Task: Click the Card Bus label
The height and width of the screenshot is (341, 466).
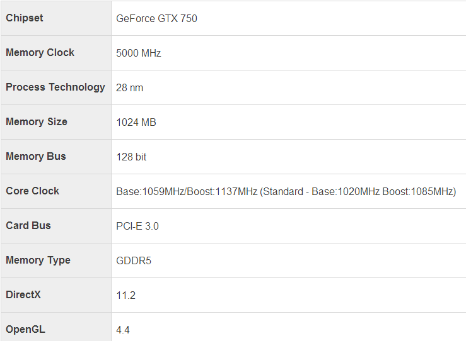Action: 28,226
